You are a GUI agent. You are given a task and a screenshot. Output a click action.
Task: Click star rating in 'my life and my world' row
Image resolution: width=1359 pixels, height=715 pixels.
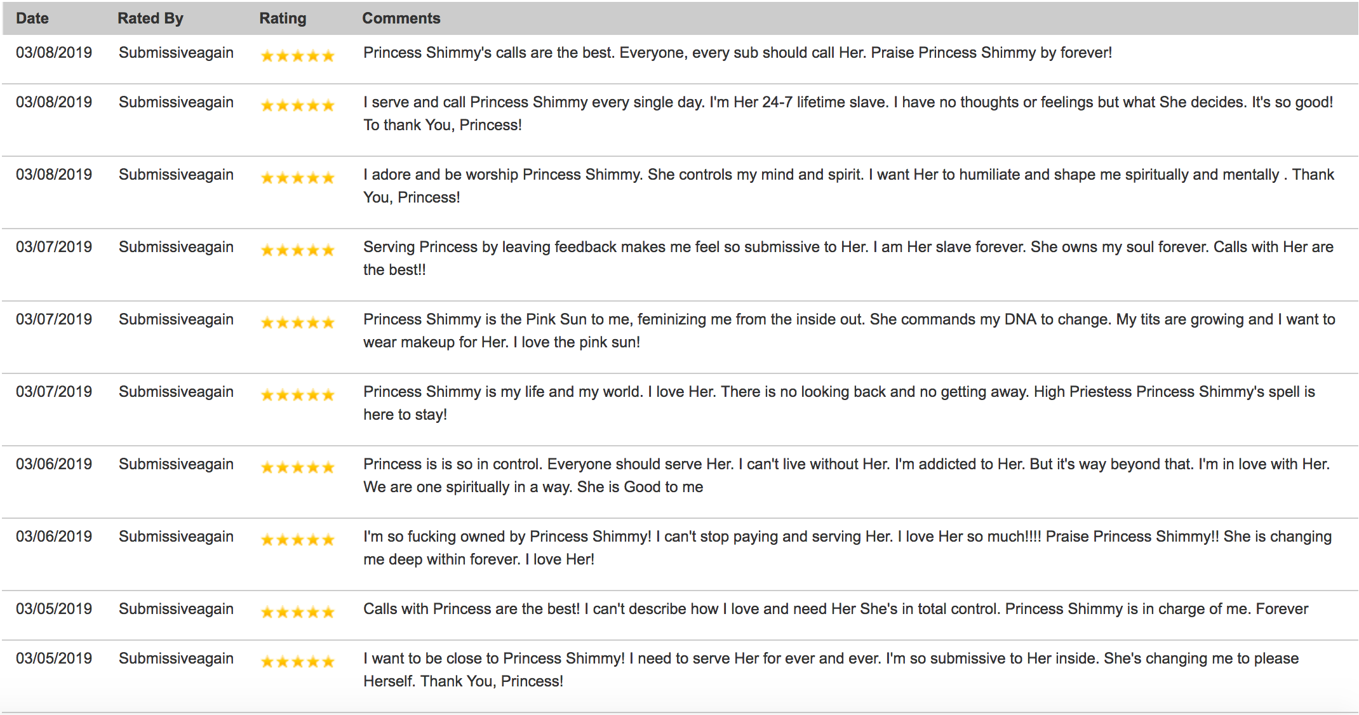297,395
